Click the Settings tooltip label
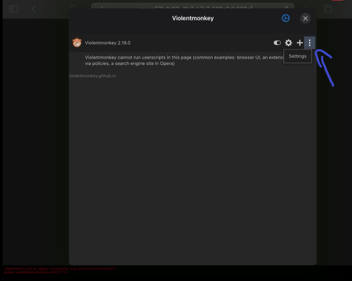Viewport: 352px width, 281px height. (297, 56)
